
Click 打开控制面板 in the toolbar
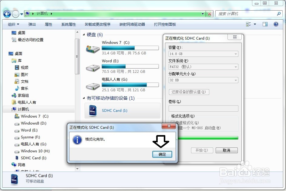coord(165,24)
